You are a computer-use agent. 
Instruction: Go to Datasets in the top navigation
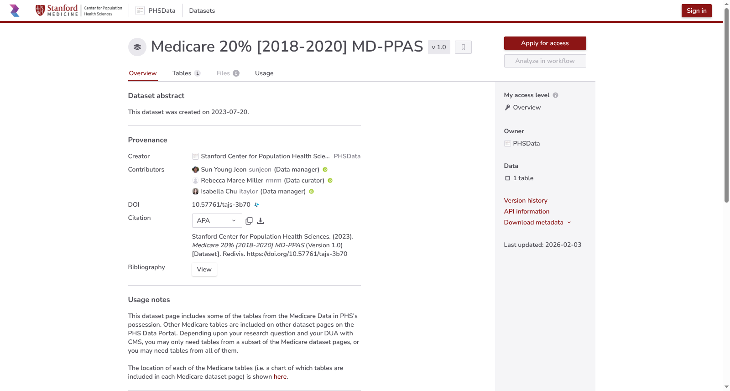click(x=202, y=11)
